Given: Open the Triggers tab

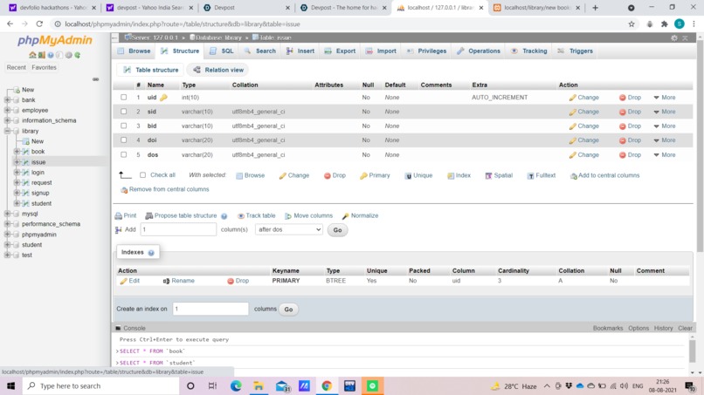Looking at the screenshot, I should point(576,51).
